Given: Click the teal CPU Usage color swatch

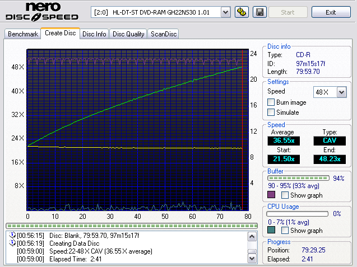Looking at the screenshot, I should 272,231.
